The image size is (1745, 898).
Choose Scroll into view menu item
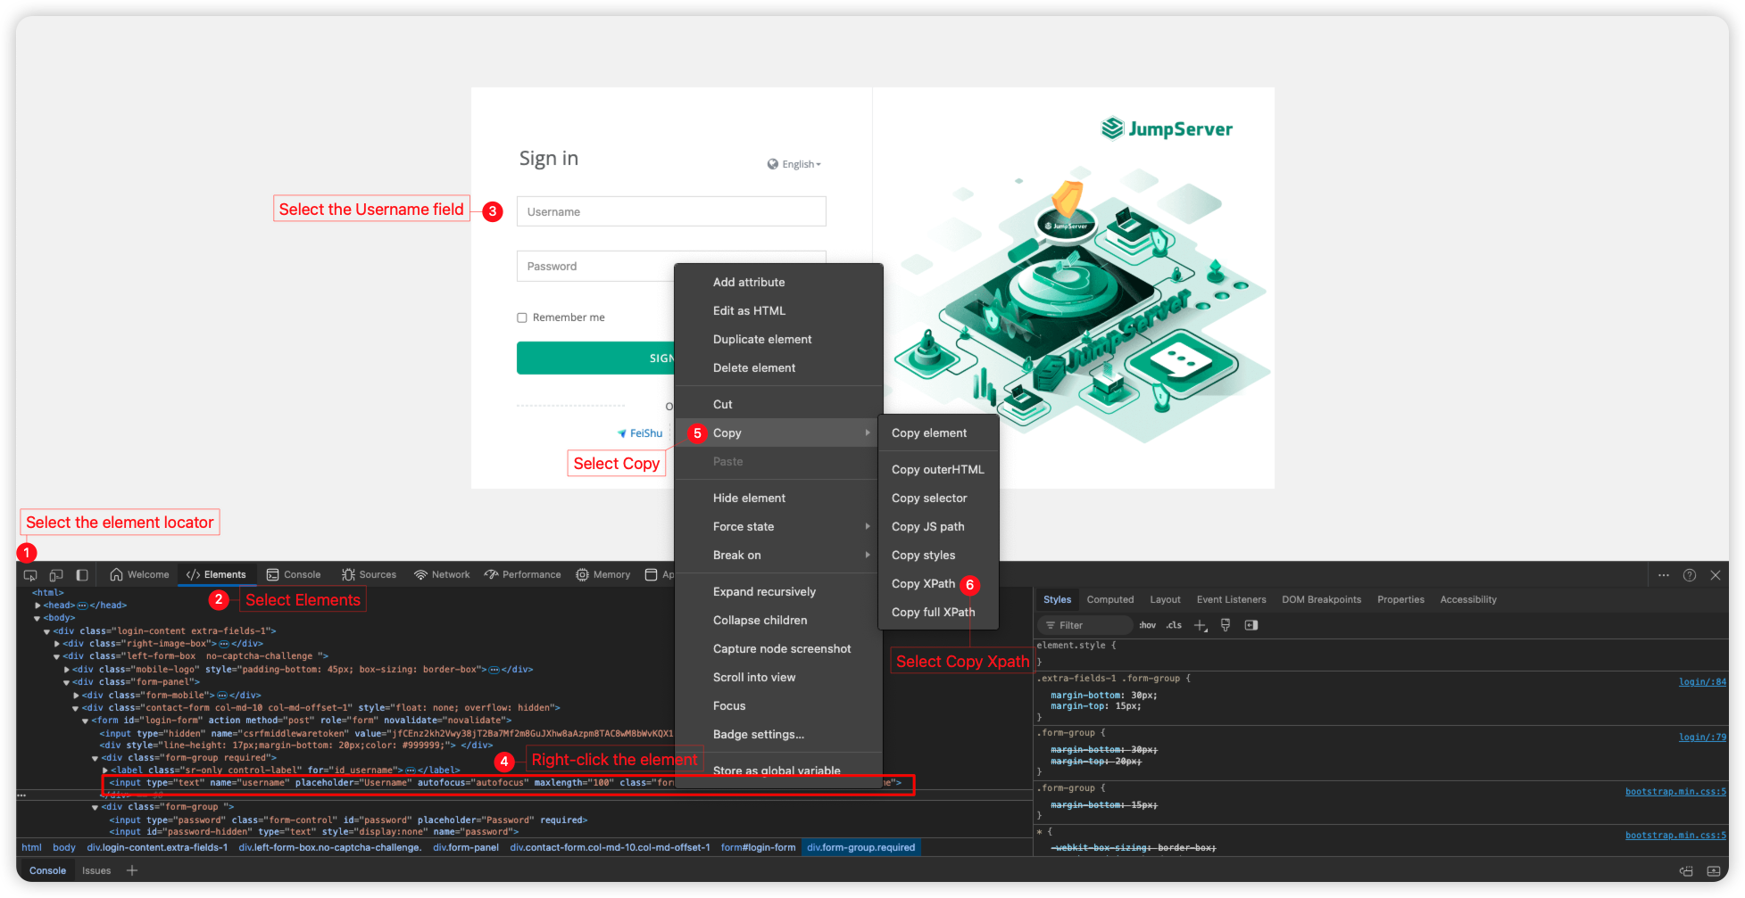778,677
